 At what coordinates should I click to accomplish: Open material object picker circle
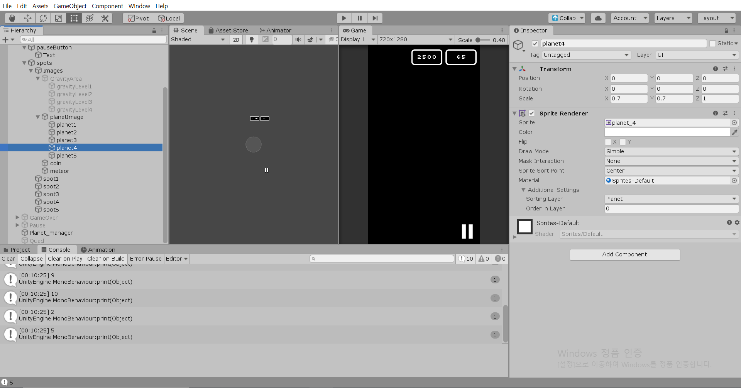734,180
